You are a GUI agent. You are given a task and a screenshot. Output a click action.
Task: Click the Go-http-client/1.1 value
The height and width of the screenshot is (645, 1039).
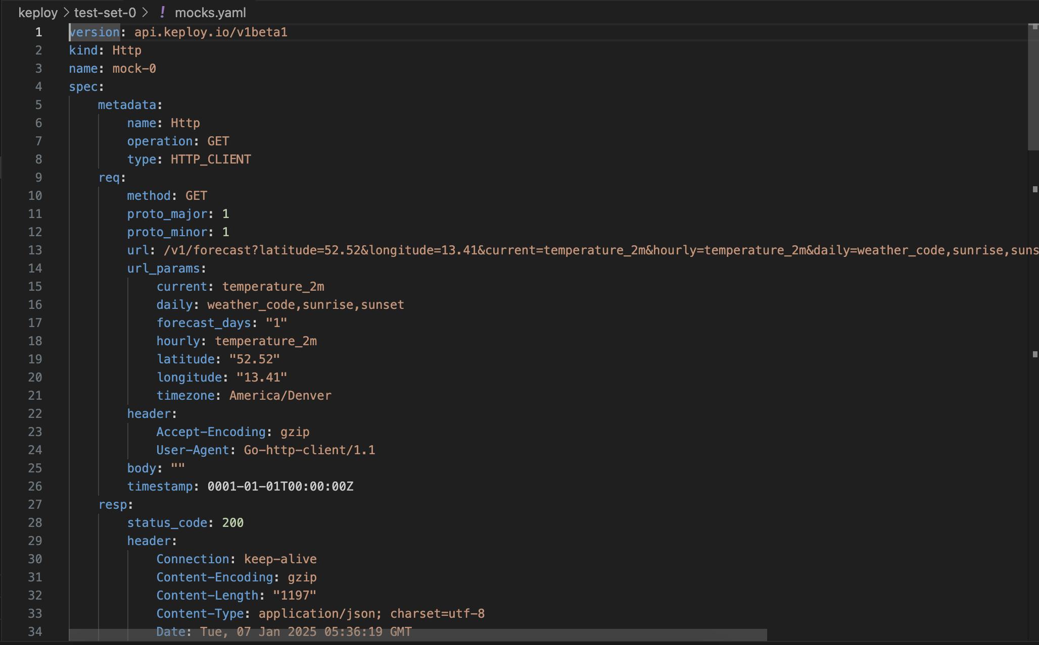309,450
